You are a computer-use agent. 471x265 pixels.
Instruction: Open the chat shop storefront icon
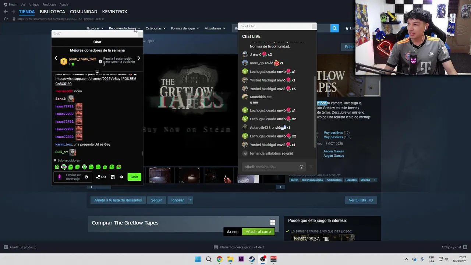click(x=113, y=177)
